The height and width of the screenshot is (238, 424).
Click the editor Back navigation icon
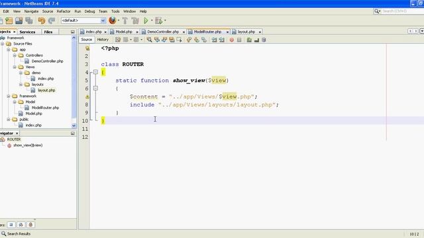tap(126, 40)
